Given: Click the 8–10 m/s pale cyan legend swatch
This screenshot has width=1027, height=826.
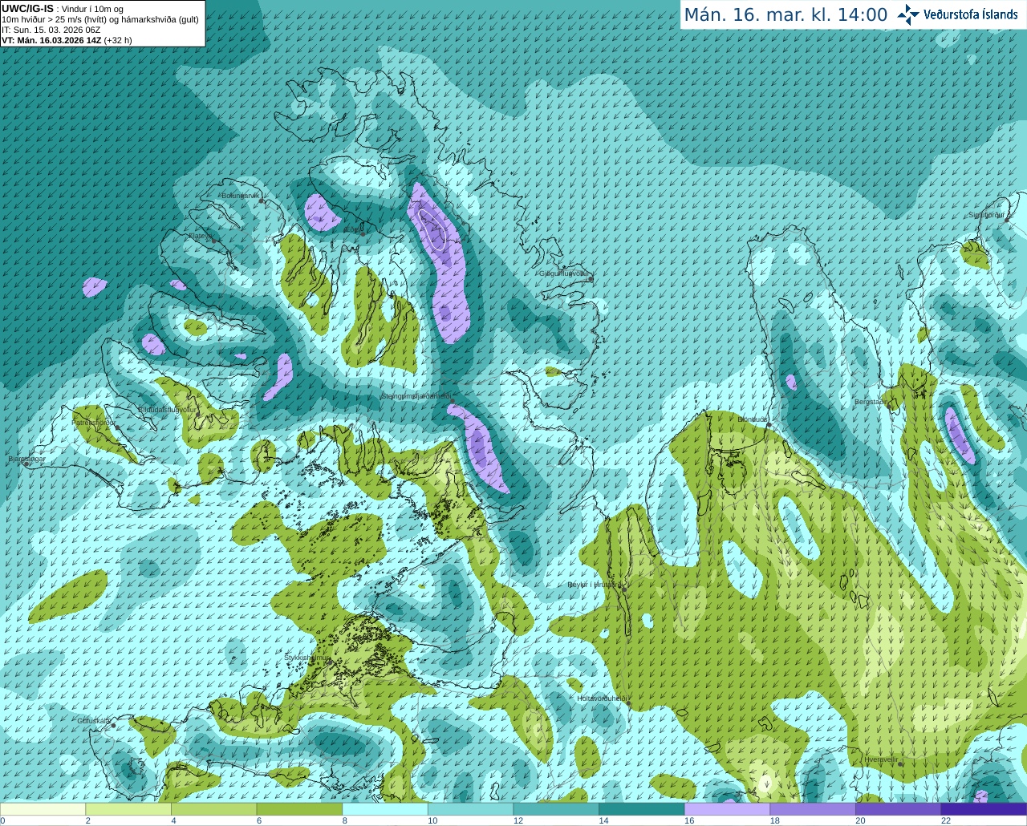Looking at the screenshot, I should point(385,809).
